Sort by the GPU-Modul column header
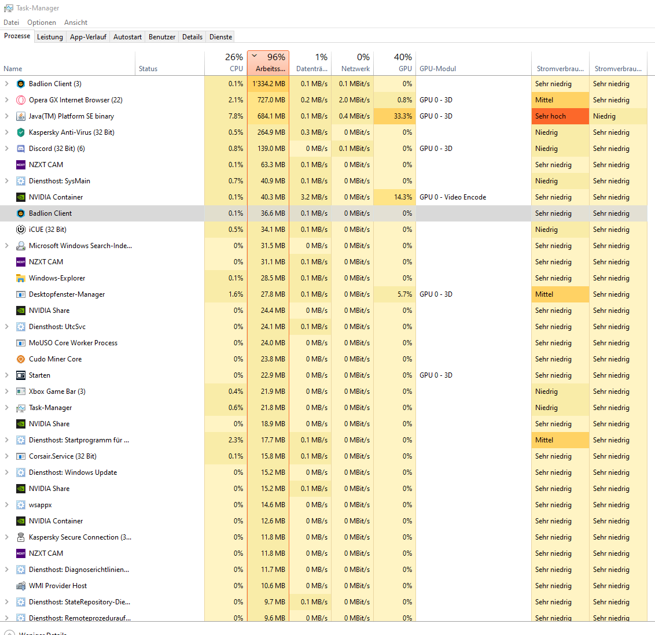The image size is (655, 635). coord(474,63)
